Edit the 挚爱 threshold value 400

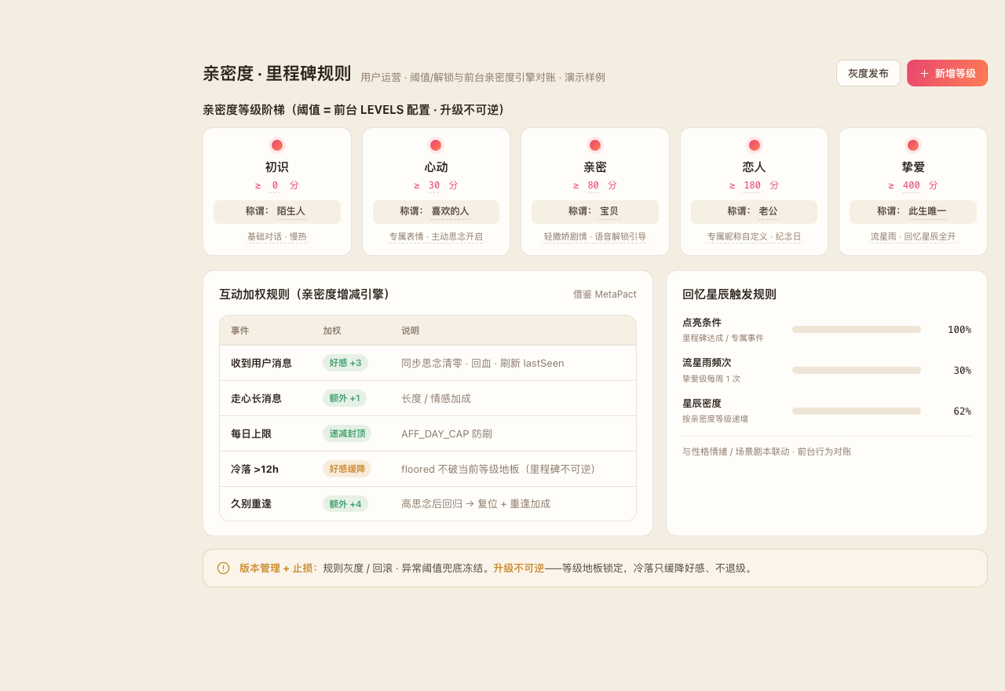(x=912, y=185)
